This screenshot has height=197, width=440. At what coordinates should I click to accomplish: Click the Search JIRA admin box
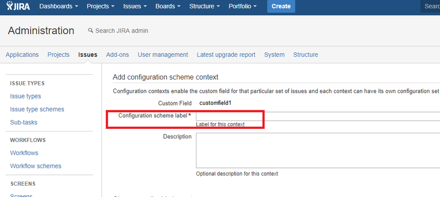[x=122, y=30]
